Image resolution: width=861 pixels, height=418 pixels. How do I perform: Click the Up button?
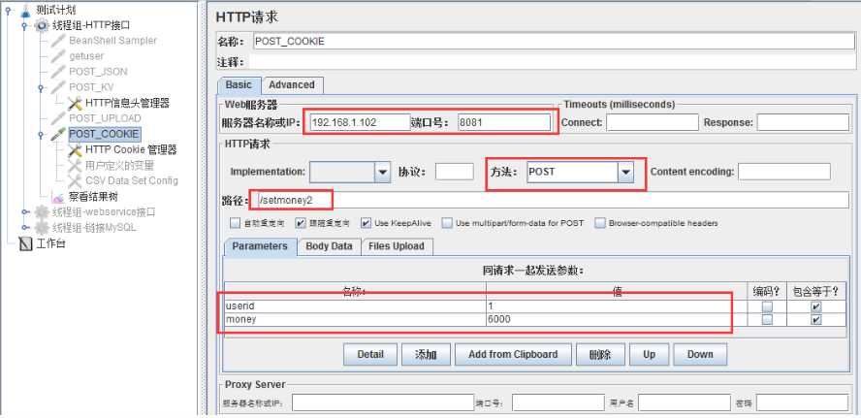(649, 354)
